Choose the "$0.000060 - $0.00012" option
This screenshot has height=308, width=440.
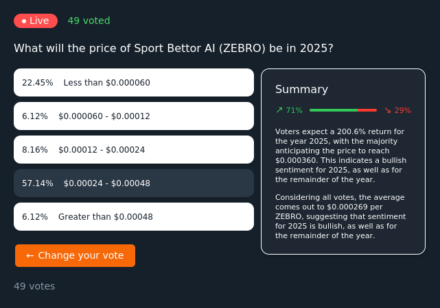pyautogui.click(x=134, y=116)
